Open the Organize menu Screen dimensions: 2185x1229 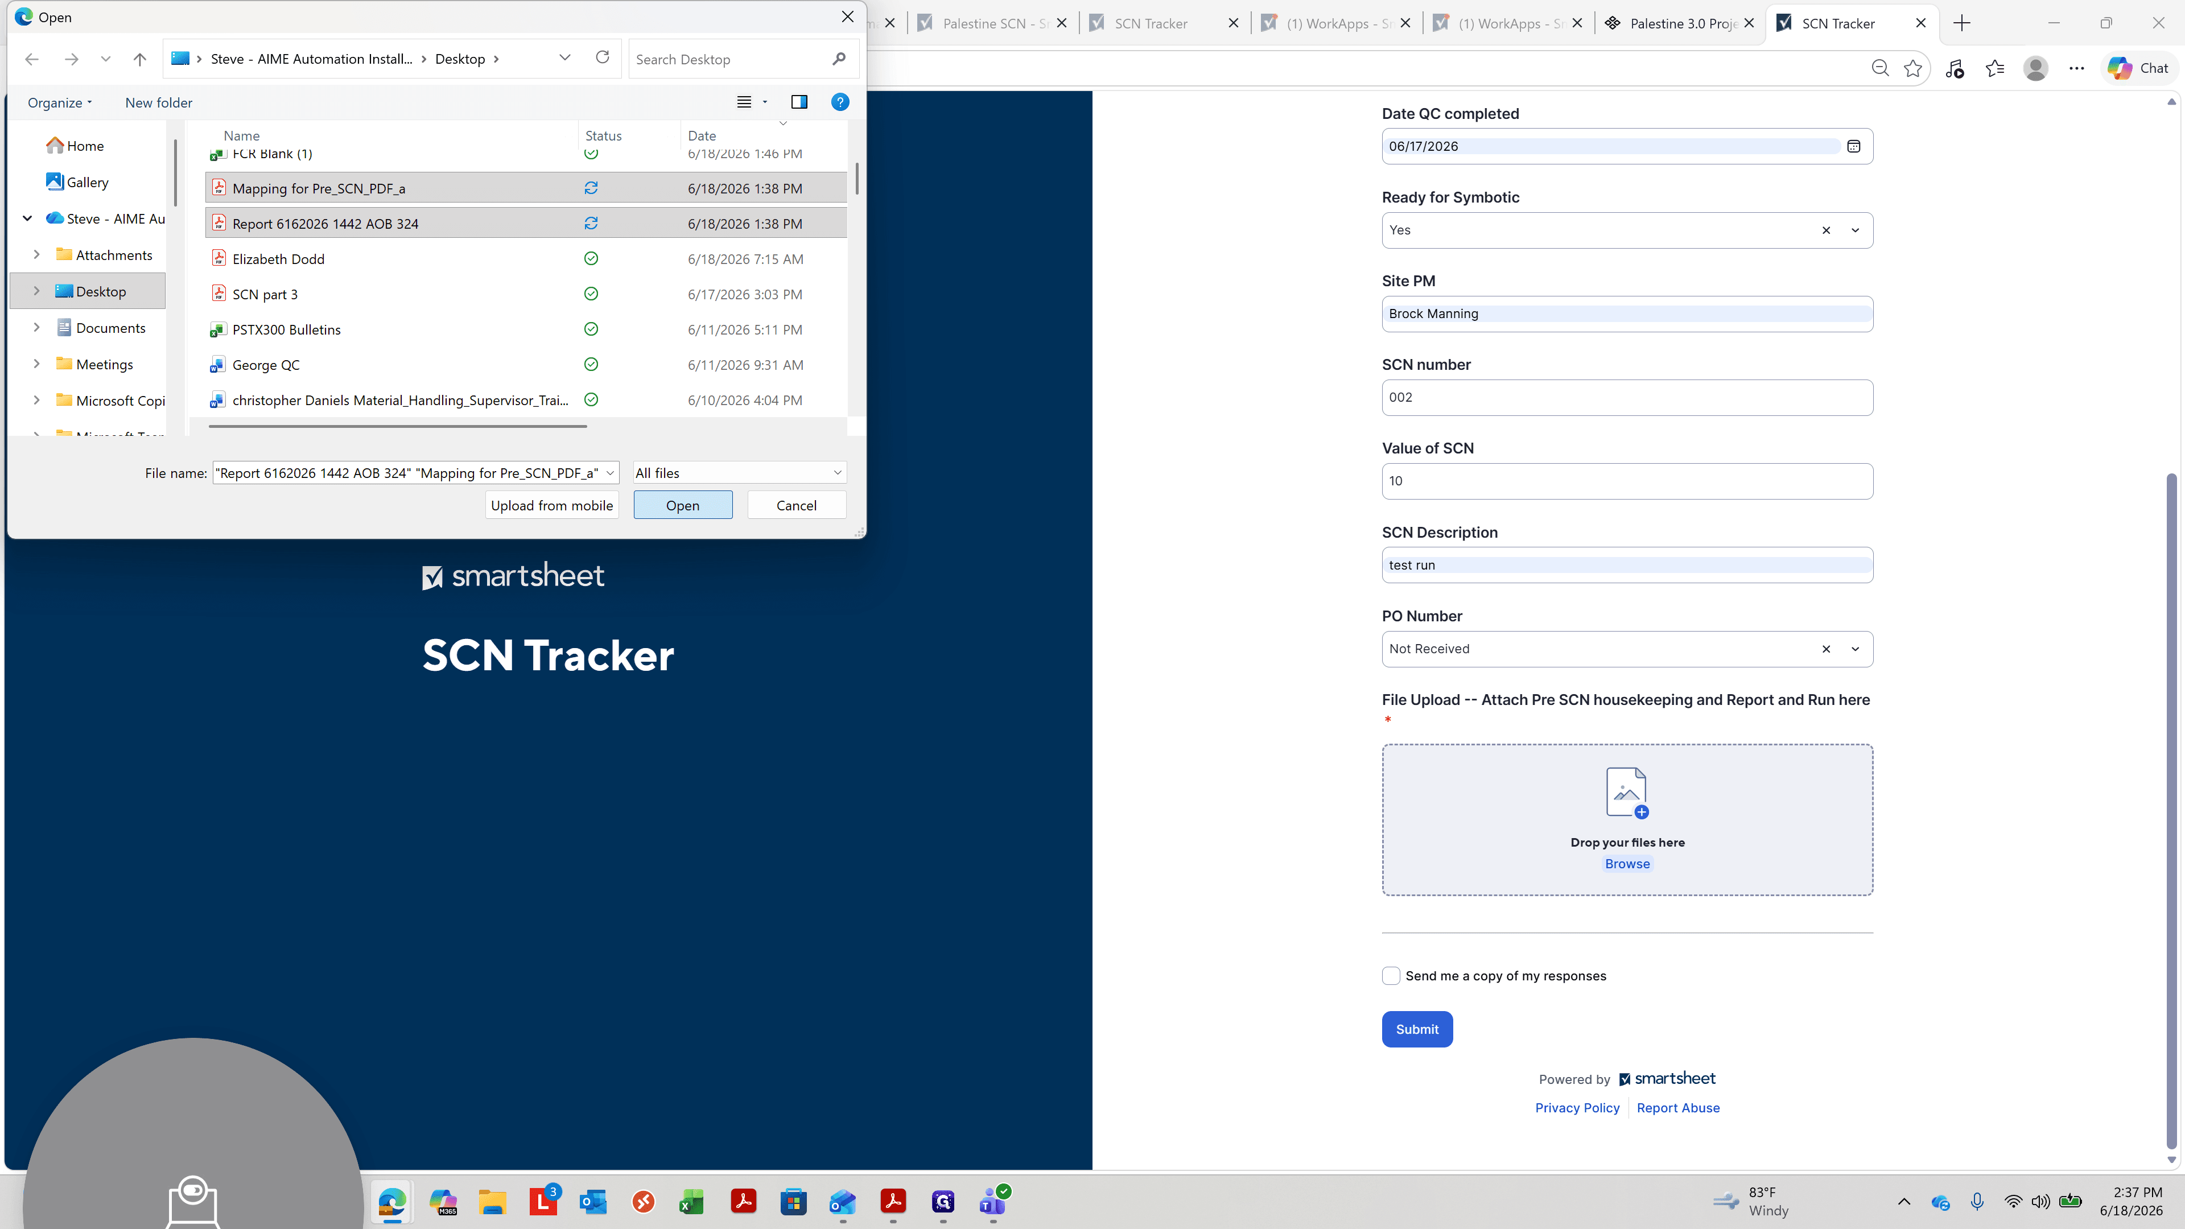(x=59, y=102)
